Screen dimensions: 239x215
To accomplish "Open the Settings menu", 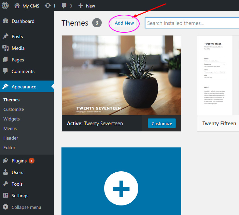I will click(x=20, y=196).
